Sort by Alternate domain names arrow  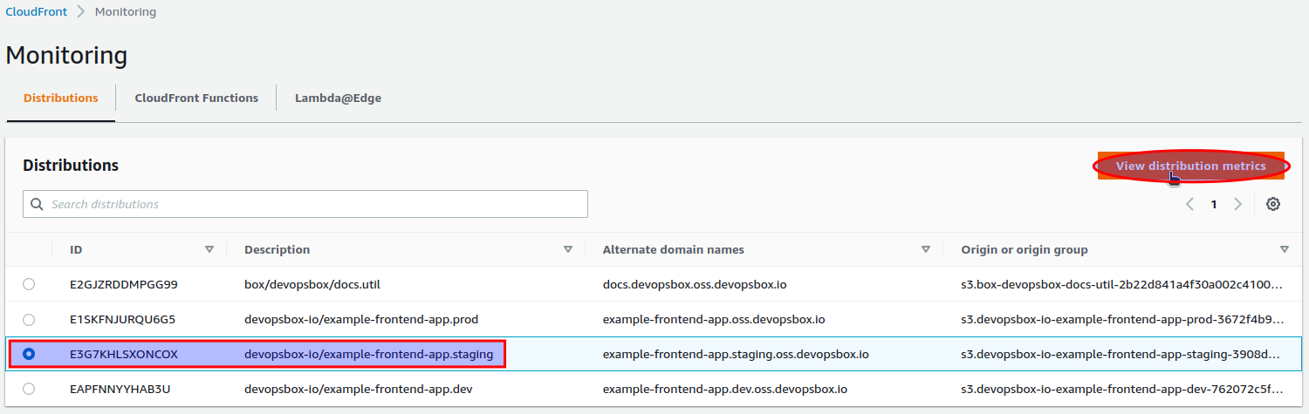tap(926, 249)
